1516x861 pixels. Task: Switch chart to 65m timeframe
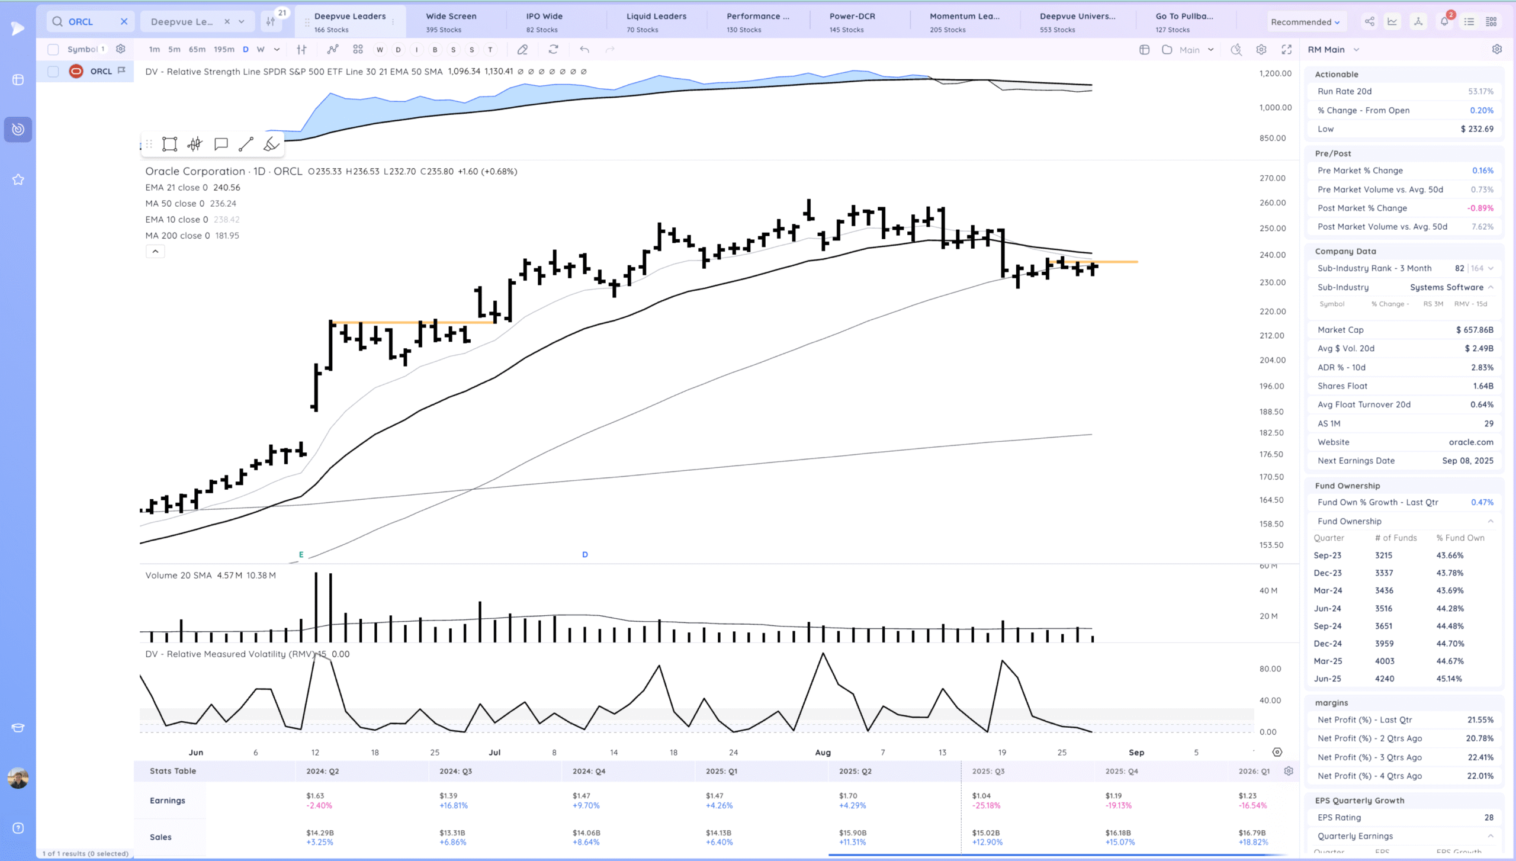point(197,50)
